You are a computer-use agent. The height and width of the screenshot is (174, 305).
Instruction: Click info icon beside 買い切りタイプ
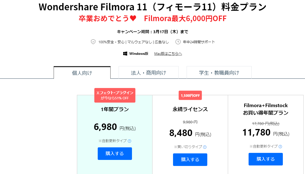coord(205,147)
